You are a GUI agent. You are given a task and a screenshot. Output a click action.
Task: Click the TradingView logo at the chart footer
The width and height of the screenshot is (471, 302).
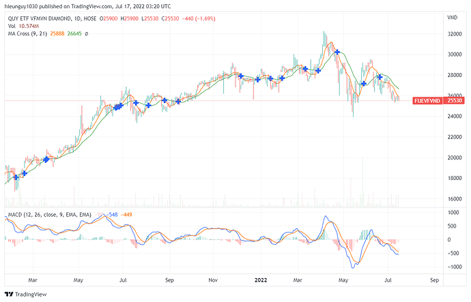26,295
